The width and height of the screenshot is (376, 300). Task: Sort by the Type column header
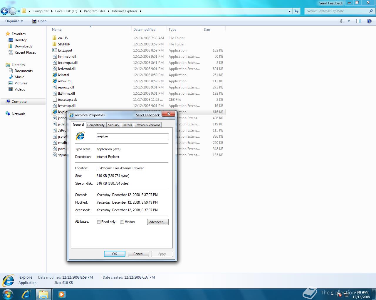click(184, 30)
